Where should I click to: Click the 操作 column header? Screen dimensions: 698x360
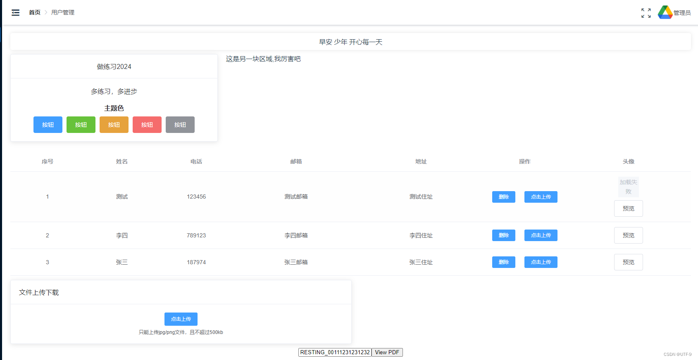[525, 161]
